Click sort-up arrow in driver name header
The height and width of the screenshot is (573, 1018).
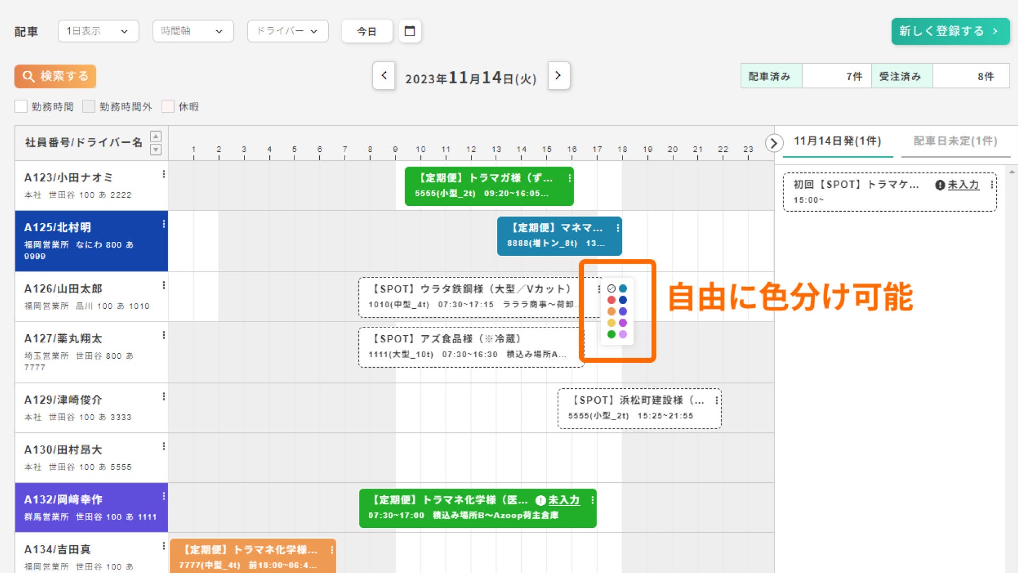156,136
